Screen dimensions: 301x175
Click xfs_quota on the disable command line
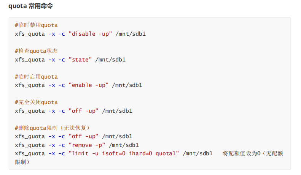click(30, 34)
